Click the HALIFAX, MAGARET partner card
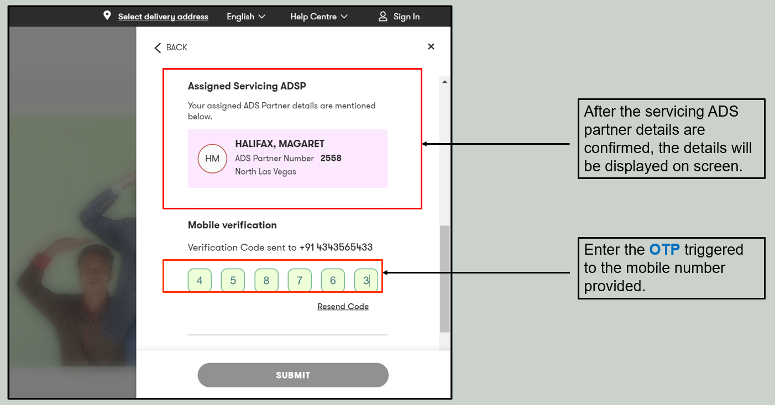Image resolution: width=775 pixels, height=405 pixels. coord(287,159)
